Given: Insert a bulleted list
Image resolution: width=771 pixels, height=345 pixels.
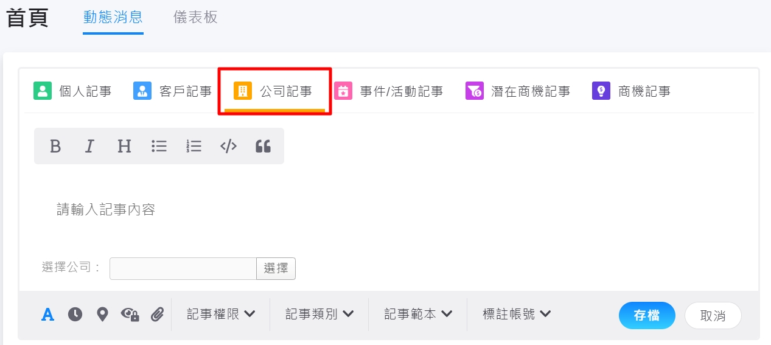Looking at the screenshot, I should [159, 146].
